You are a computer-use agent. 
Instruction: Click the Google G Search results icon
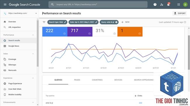coord(5,40)
